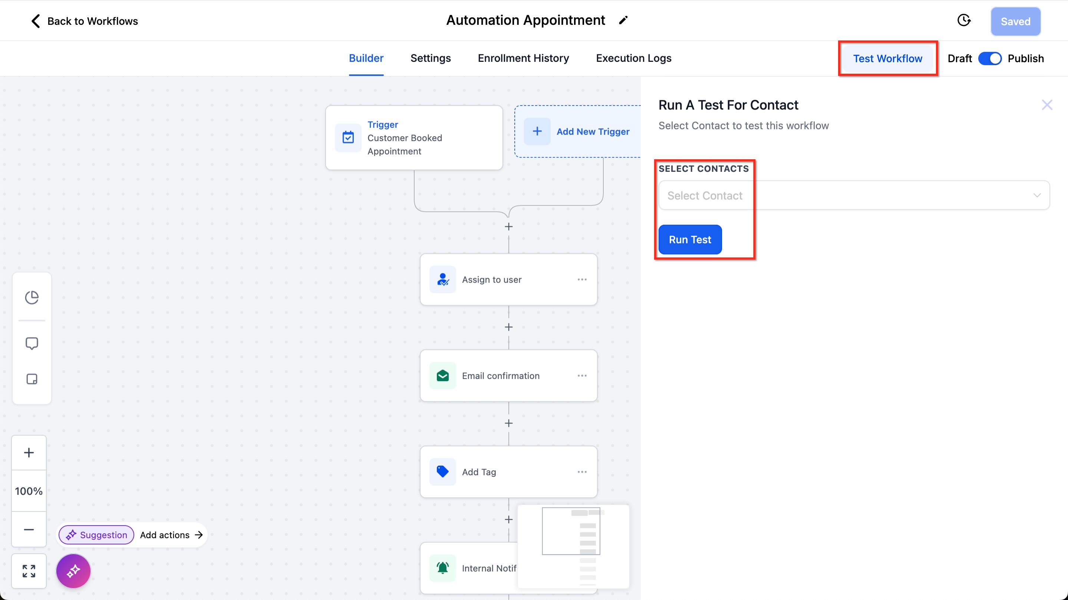Open the Select Contact dropdown

pos(854,196)
